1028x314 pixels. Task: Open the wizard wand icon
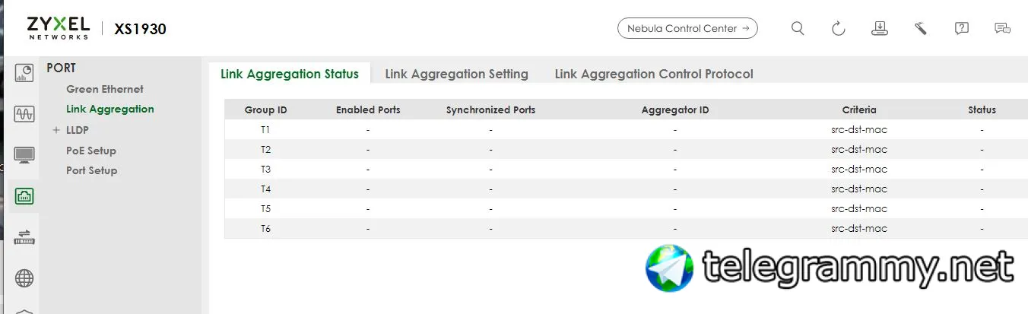click(x=921, y=28)
